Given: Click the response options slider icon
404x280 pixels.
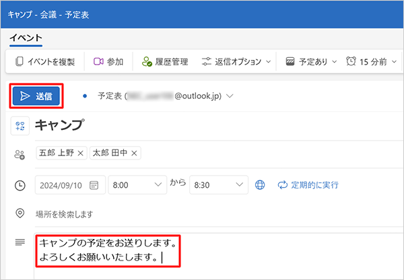Looking at the screenshot, I should click(x=207, y=61).
